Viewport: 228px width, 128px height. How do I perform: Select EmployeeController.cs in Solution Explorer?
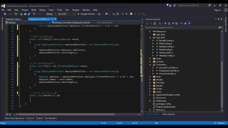pyautogui.click(x=169, y=71)
